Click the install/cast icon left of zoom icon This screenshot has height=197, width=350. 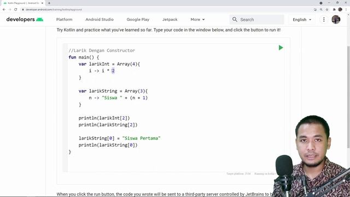(x=315, y=10)
